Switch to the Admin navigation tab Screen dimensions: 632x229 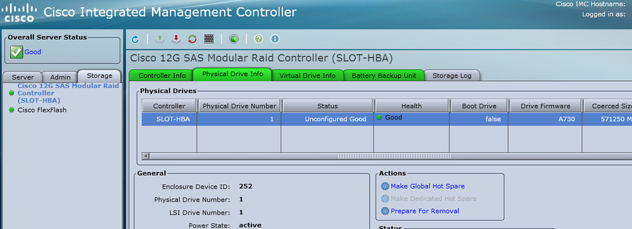click(60, 77)
